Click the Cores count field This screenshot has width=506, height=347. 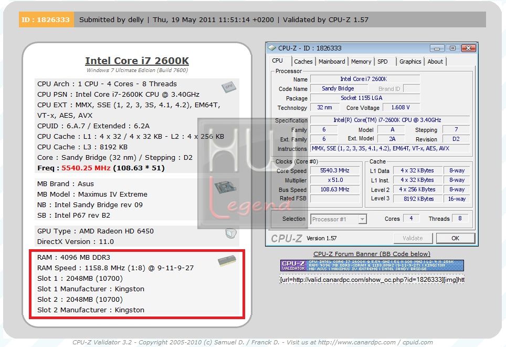click(x=411, y=218)
